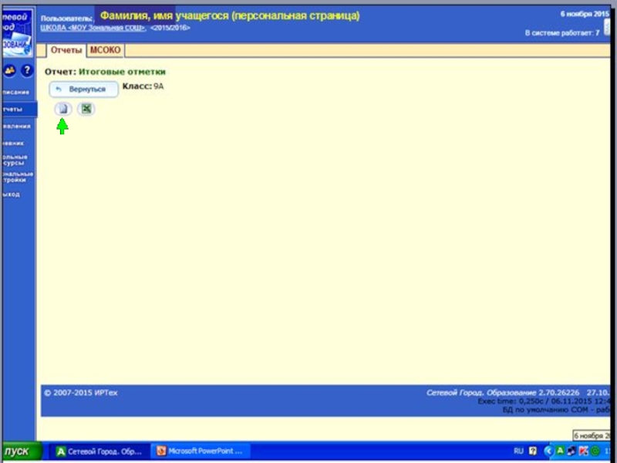Click Выход in the left sidebar
617x463 pixels.
coord(11,194)
